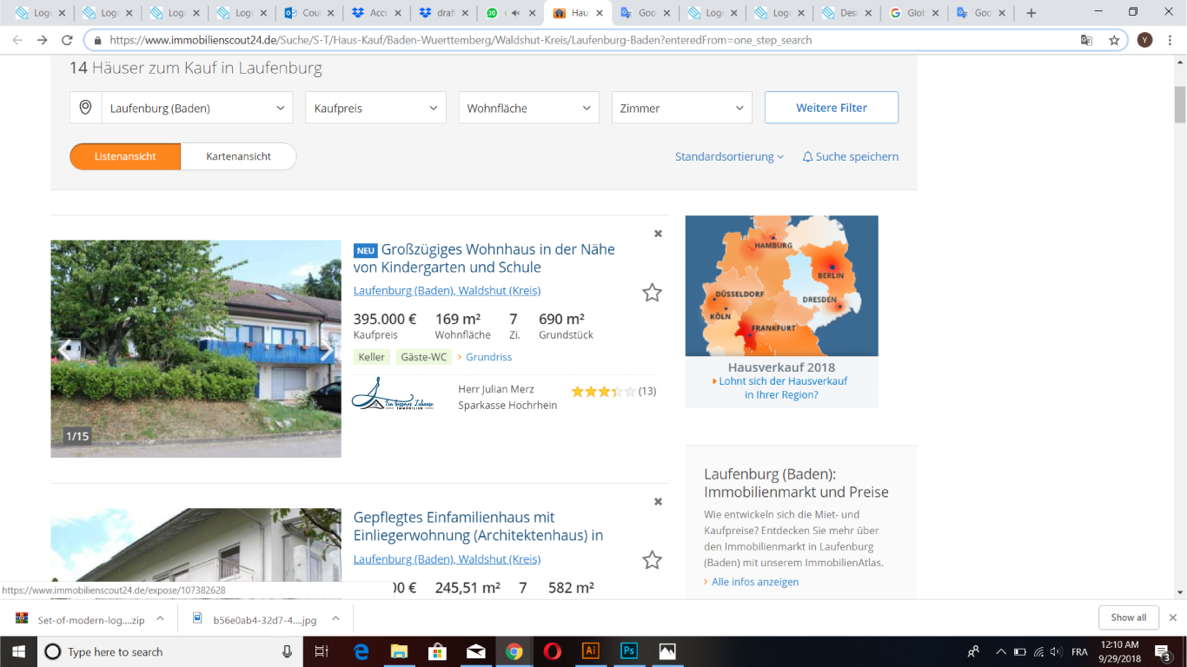Switch to Kartenansicht view
This screenshot has height=667, width=1187.
239,156
